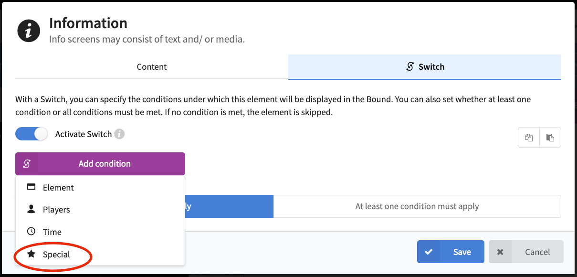Click the window icon next to Element
Image resolution: width=577 pixels, height=277 pixels.
31,187
